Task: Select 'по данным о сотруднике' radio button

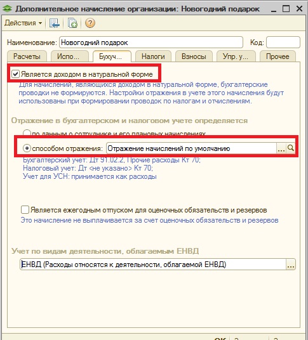Action: coord(27,133)
